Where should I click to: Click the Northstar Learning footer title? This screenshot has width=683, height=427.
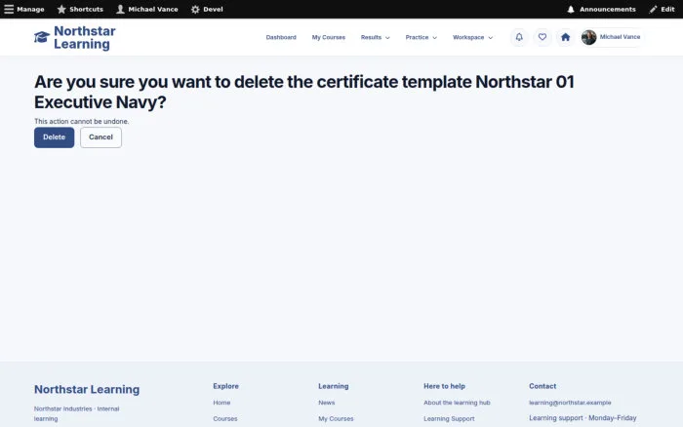point(87,389)
